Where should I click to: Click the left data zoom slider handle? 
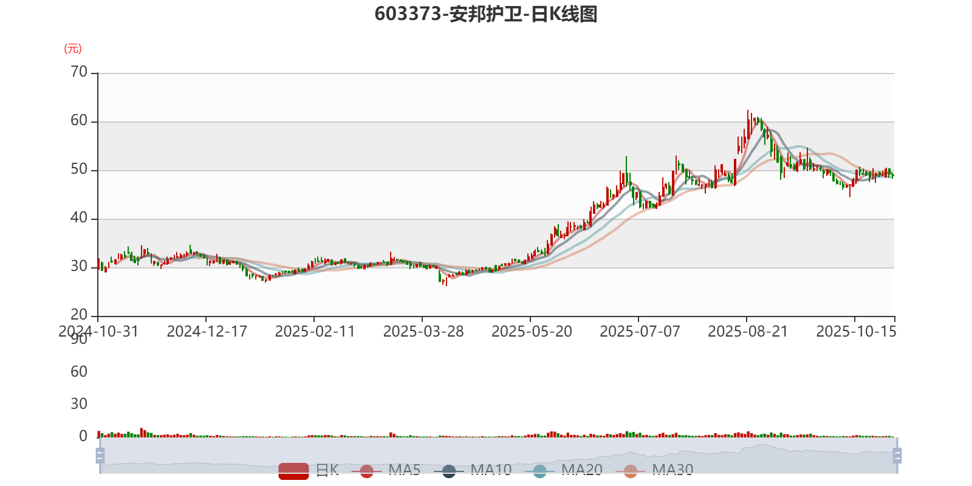(x=100, y=455)
